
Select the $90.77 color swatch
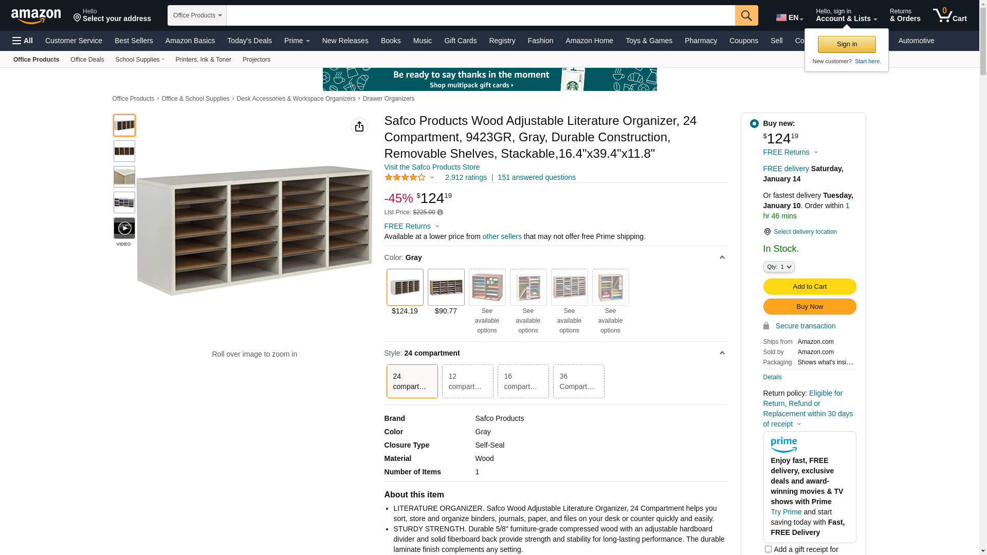[x=446, y=287]
